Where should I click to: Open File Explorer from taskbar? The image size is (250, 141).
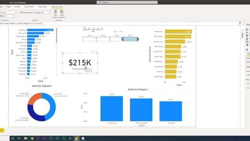(x=25, y=138)
